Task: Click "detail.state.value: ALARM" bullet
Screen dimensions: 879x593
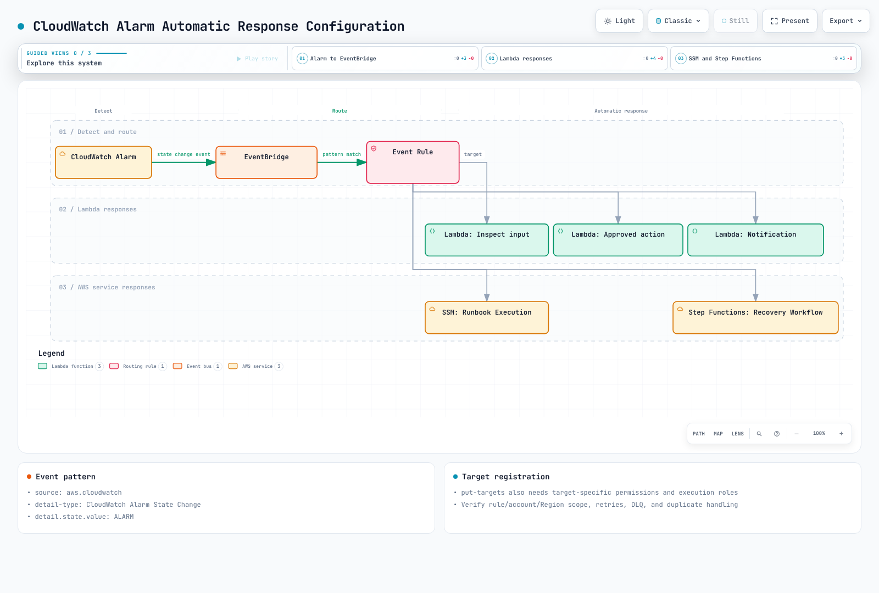Action: tap(84, 517)
